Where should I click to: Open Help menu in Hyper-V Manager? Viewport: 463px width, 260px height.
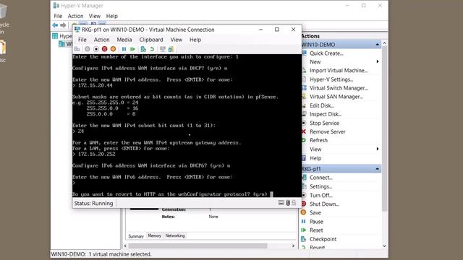(x=112, y=16)
